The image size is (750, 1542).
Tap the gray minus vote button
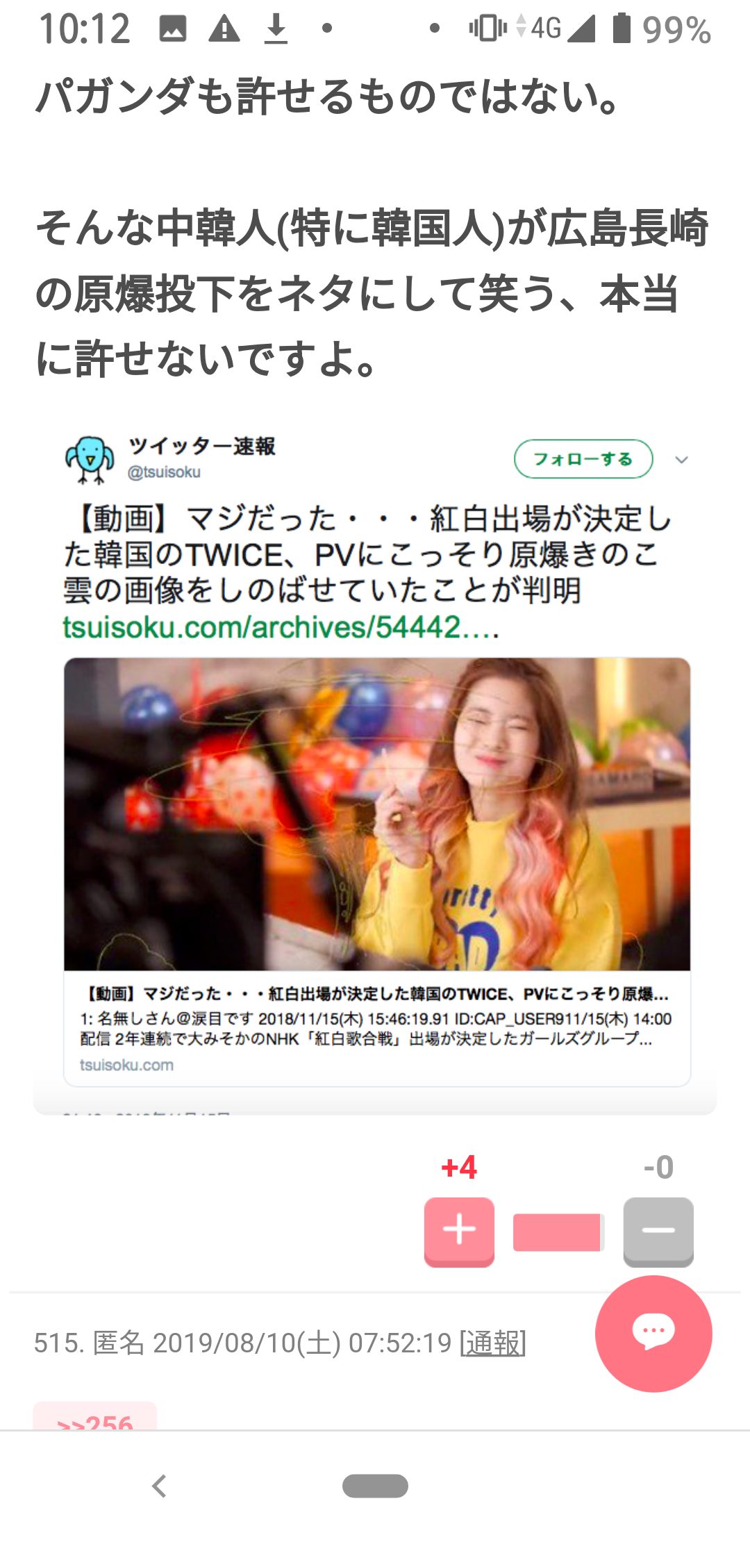point(658,1231)
